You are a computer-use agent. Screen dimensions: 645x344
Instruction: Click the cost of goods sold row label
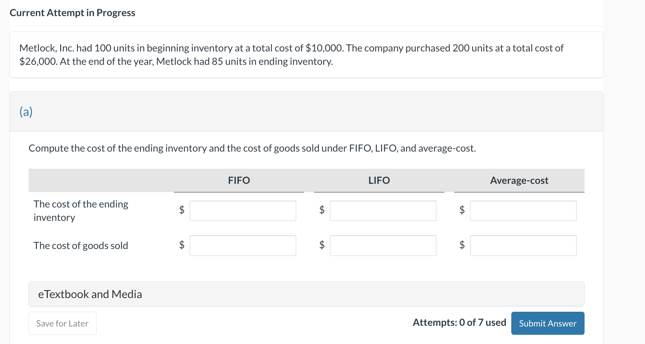pos(81,246)
